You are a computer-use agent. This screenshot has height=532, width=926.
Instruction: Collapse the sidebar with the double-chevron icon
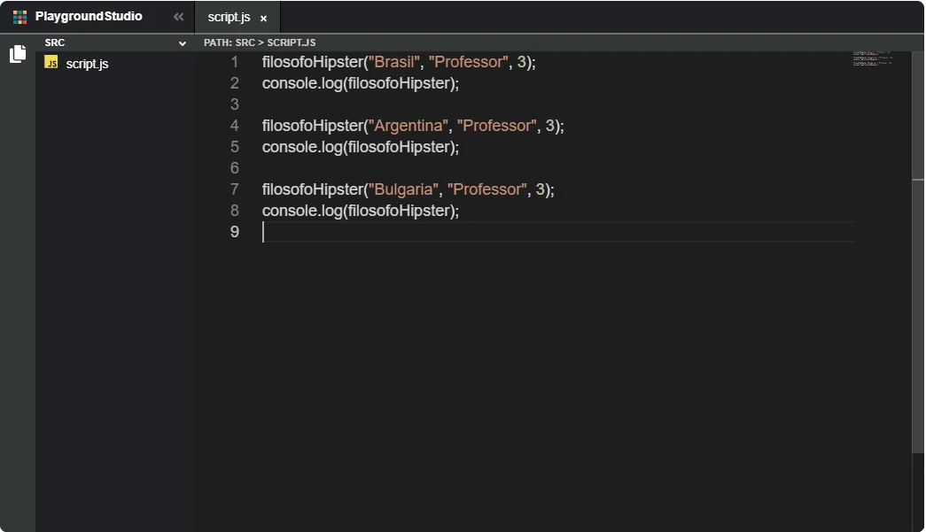[178, 17]
